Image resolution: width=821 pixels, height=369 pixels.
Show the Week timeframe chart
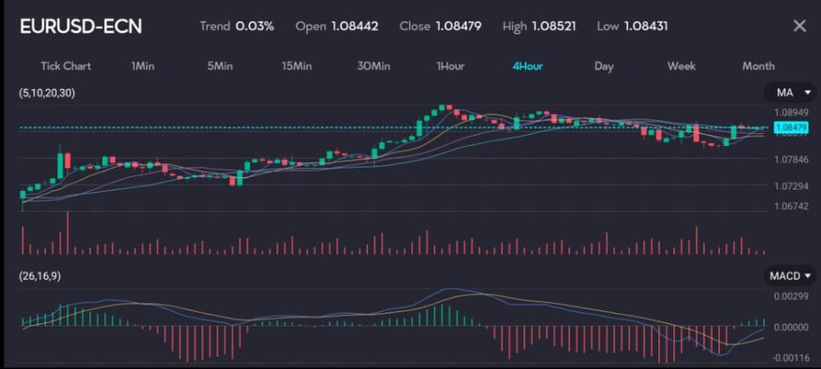[681, 66]
